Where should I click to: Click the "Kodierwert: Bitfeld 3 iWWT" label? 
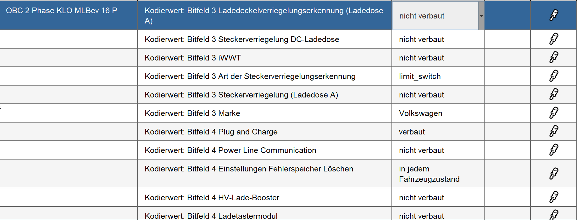[193, 58]
